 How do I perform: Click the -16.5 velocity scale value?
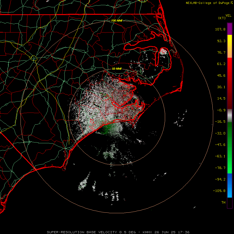pos(220,122)
